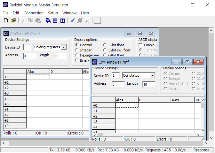Click the a1.rmf window title icon
This screenshot has height=153, width=215.
[x=95, y=62]
